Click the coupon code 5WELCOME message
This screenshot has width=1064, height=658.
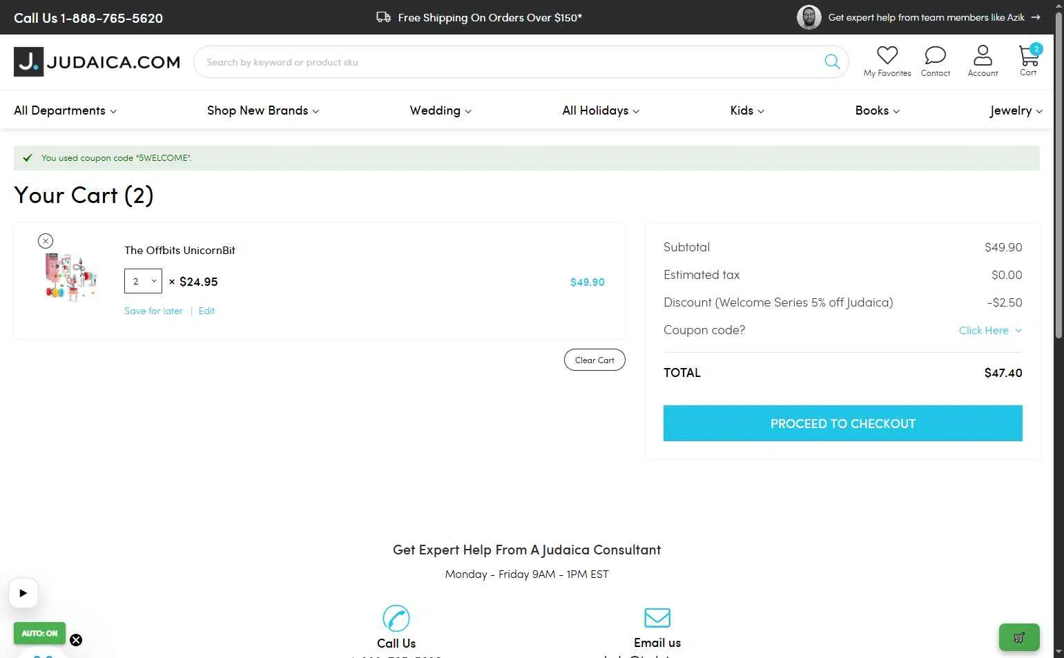116,158
